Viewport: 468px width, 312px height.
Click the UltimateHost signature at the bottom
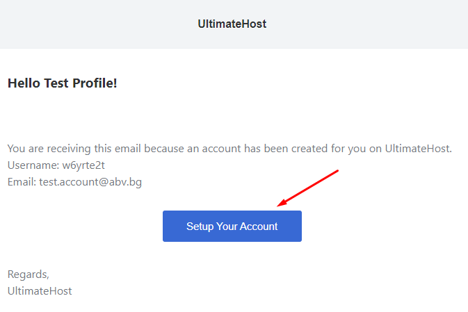(x=40, y=291)
